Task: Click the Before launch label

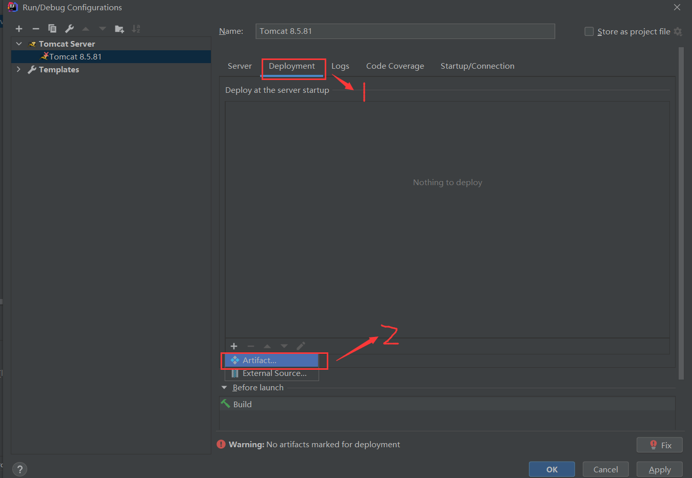Action: [x=258, y=388]
